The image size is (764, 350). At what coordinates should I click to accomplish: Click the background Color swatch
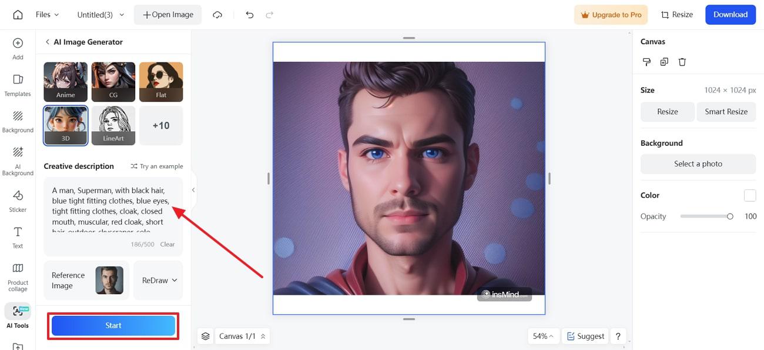pyautogui.click(x=749, y=195)
